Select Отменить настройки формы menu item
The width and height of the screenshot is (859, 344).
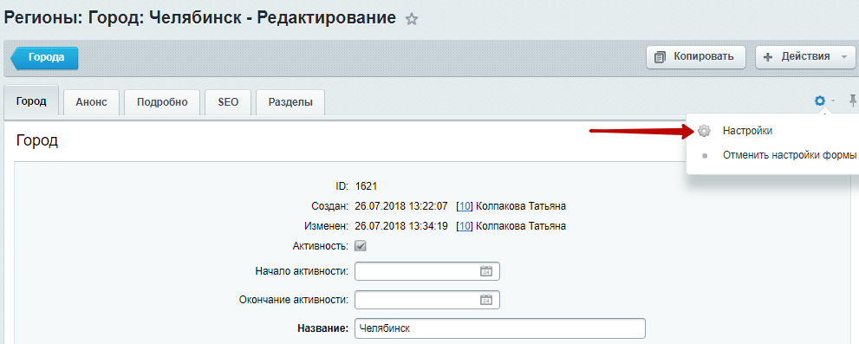click(789, 156)
